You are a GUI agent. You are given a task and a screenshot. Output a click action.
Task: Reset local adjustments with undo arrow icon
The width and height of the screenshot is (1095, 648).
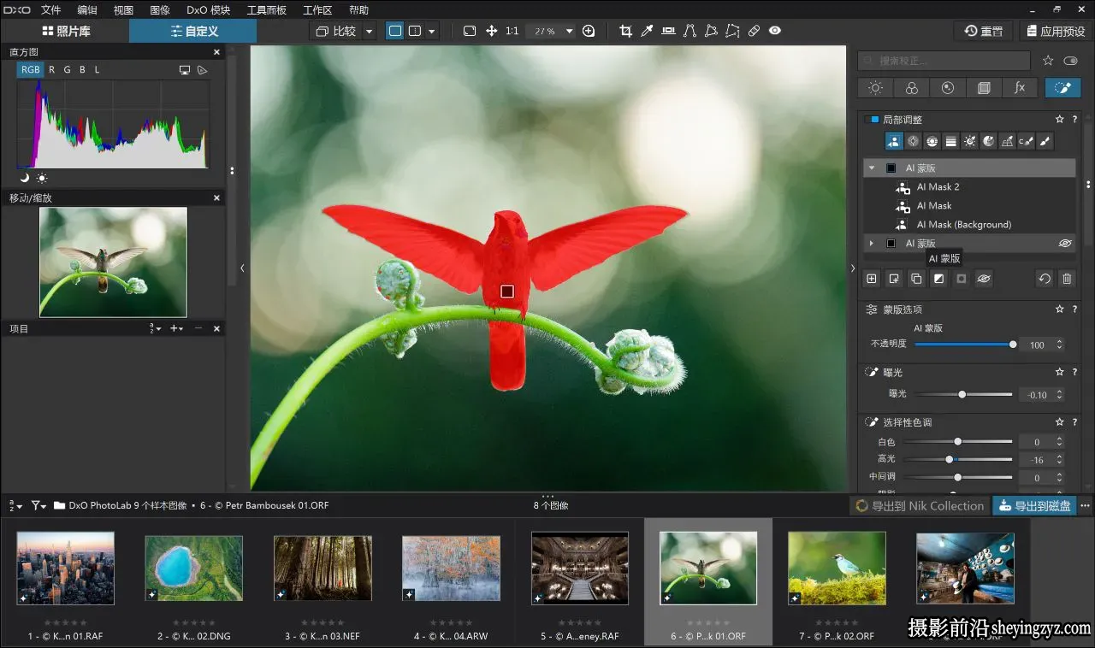(1045, 279)
